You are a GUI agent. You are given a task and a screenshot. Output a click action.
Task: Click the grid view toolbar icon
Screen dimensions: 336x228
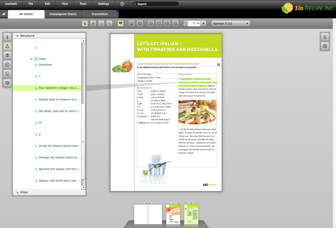(167, 24)
